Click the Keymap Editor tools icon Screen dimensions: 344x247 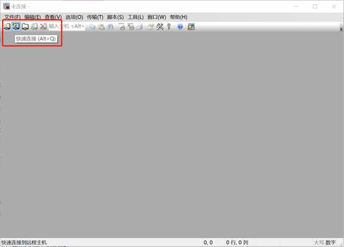(160, 27)
